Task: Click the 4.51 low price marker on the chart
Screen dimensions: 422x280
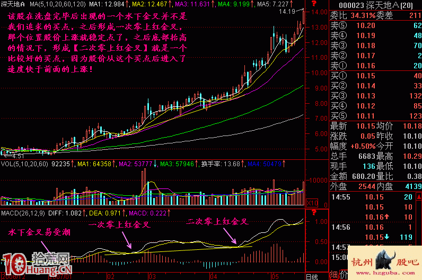Action: click(18, 156)
